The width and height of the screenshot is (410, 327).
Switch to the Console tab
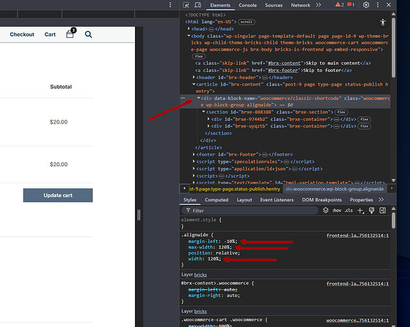(x=248, y=5)
